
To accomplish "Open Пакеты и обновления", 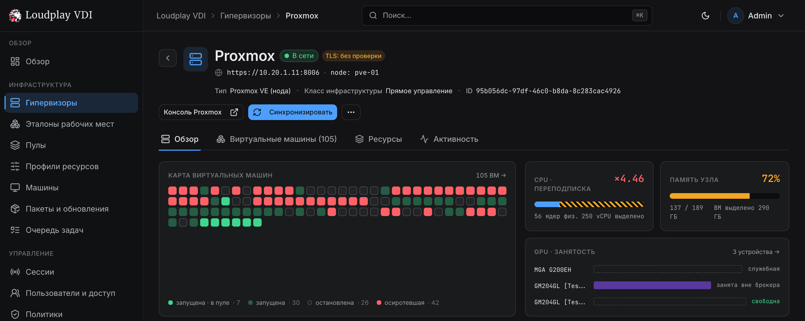I will [x=71, y=209].
